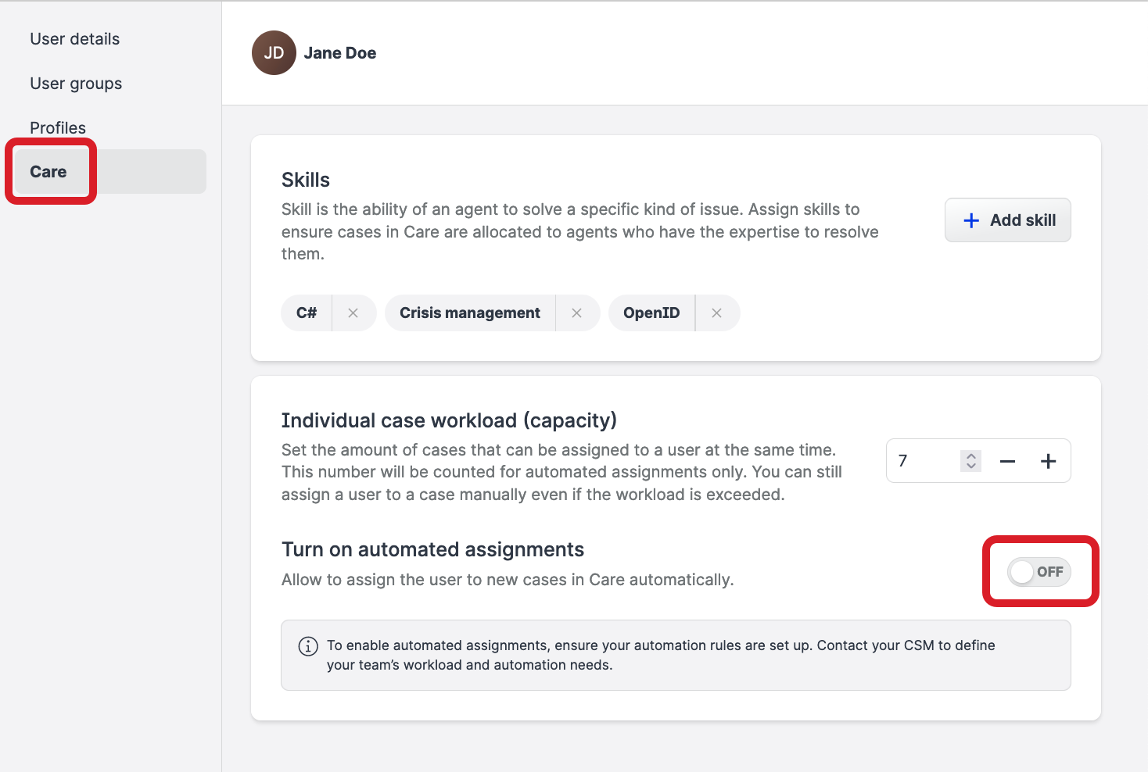
Task: Click the info icon in the automation note
Action: click(307, 646)
